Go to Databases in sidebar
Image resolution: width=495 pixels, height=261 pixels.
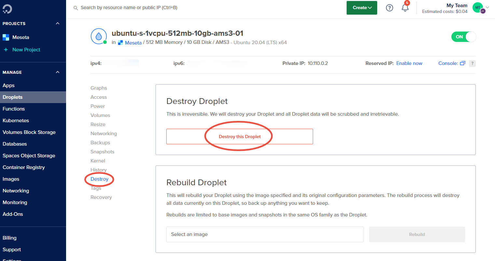pyautogui.click(x=15, y=144)
